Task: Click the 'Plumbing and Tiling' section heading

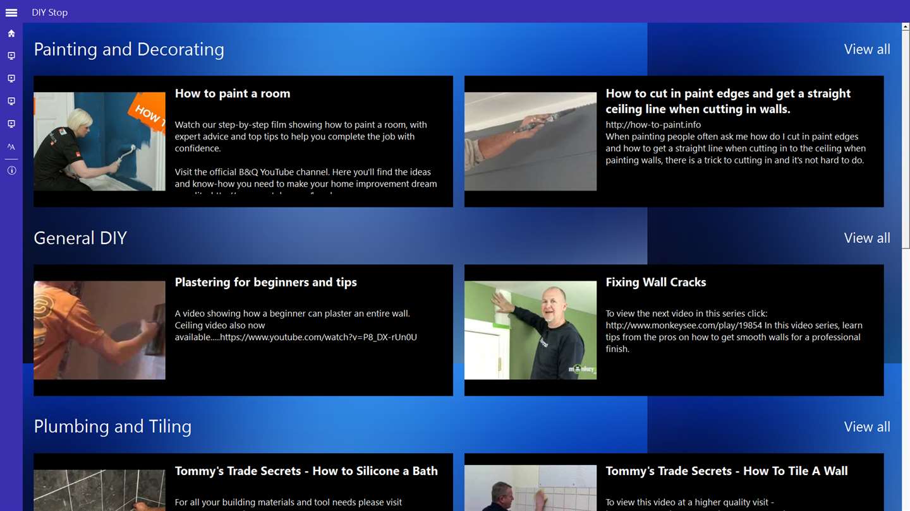Action: (112, 426)
